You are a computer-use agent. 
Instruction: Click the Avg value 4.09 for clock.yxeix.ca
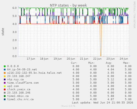[x=111, y=89]
